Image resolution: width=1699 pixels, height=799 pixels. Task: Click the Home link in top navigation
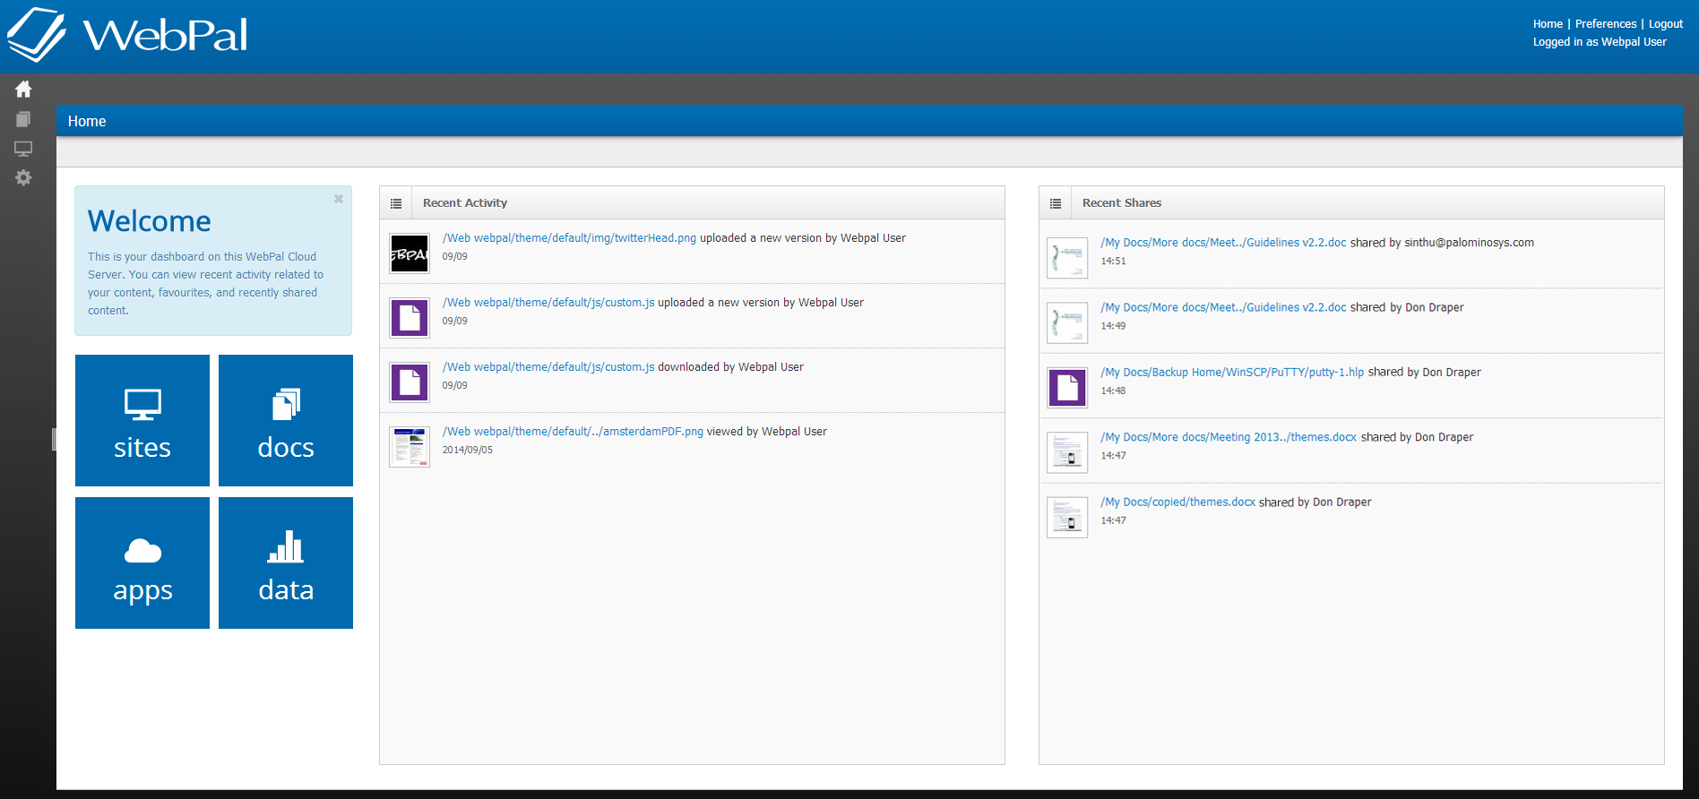coord(1547,24)
